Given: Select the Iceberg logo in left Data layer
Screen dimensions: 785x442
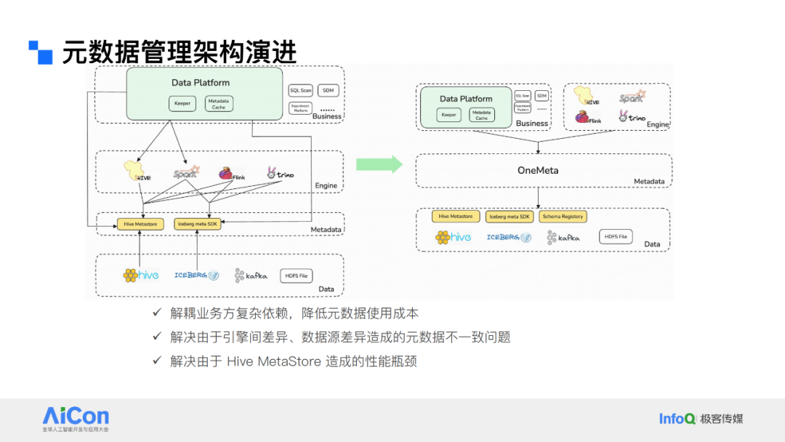Looking at the screenshot, I should coord(197,276).
